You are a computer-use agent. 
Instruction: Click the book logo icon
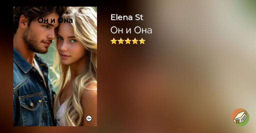click(240, 117)
